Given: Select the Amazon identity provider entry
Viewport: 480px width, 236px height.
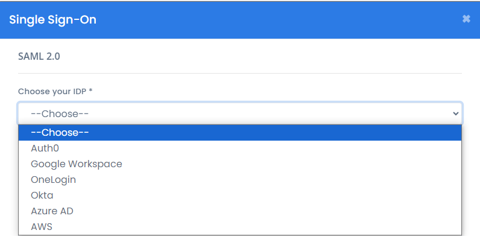Looking at the screenshot, I should (x=240, y=226).
